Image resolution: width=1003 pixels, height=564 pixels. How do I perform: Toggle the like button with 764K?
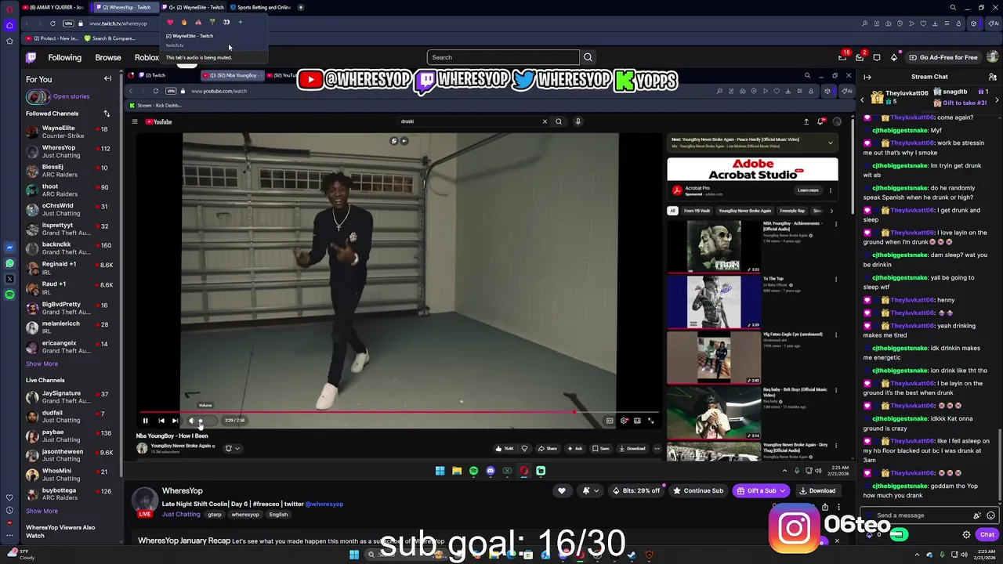click(504, 449)
